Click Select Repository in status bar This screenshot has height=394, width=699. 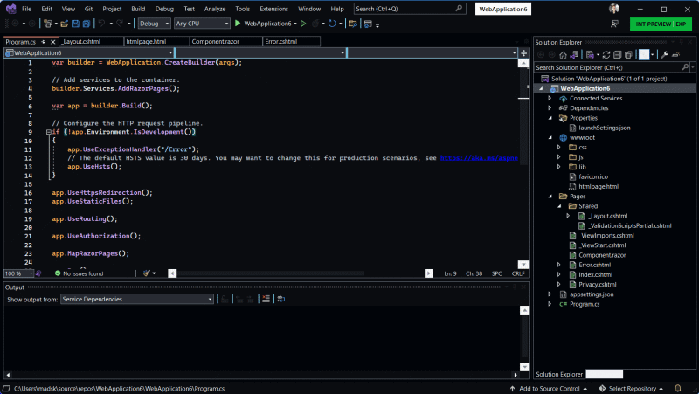(631, 389)
